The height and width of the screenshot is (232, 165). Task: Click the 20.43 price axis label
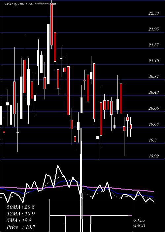(154, 92)
